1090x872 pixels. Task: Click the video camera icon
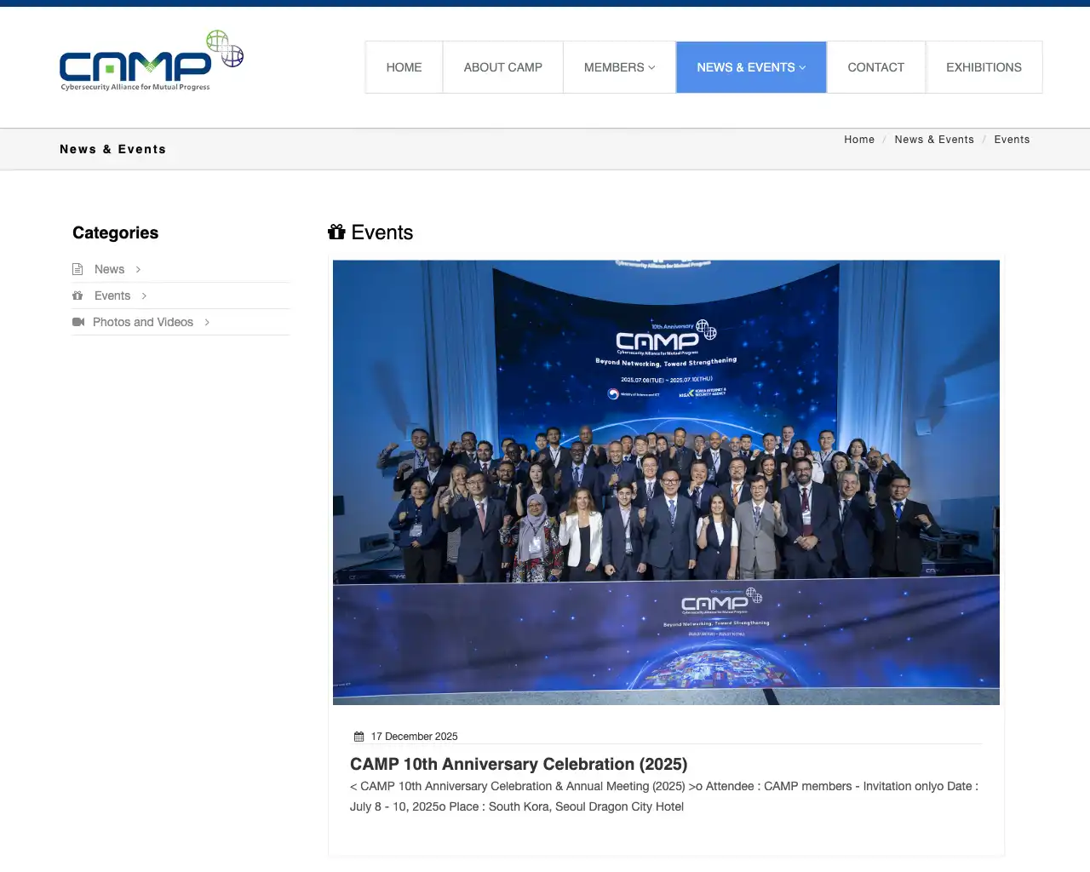pos(78,322)
